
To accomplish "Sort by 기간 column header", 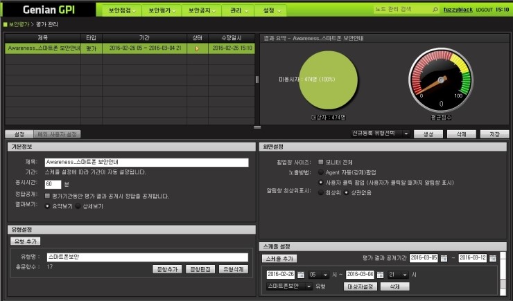I will [x=144, y=38].
